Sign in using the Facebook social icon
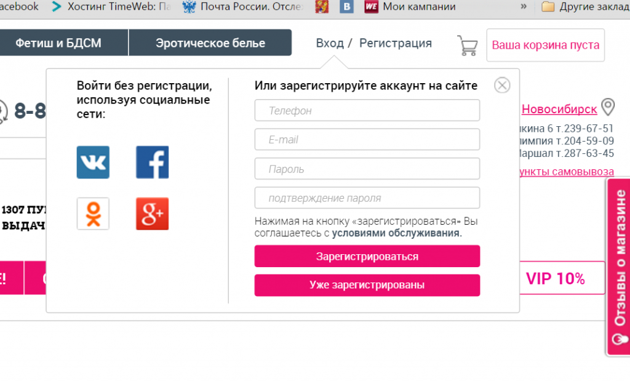This screenshot has height=381, width=630. coord(152,162)
